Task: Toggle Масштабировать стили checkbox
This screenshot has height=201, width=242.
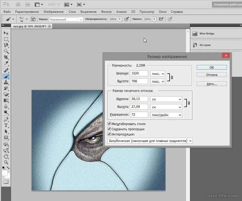Action: (x=109, y=124)
